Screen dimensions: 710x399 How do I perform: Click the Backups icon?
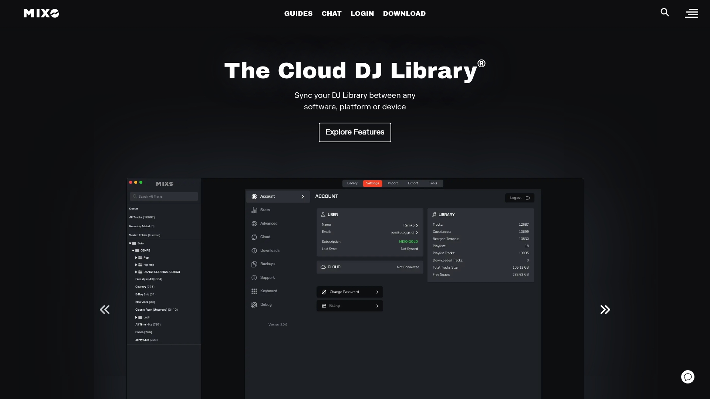coord(254,264)
